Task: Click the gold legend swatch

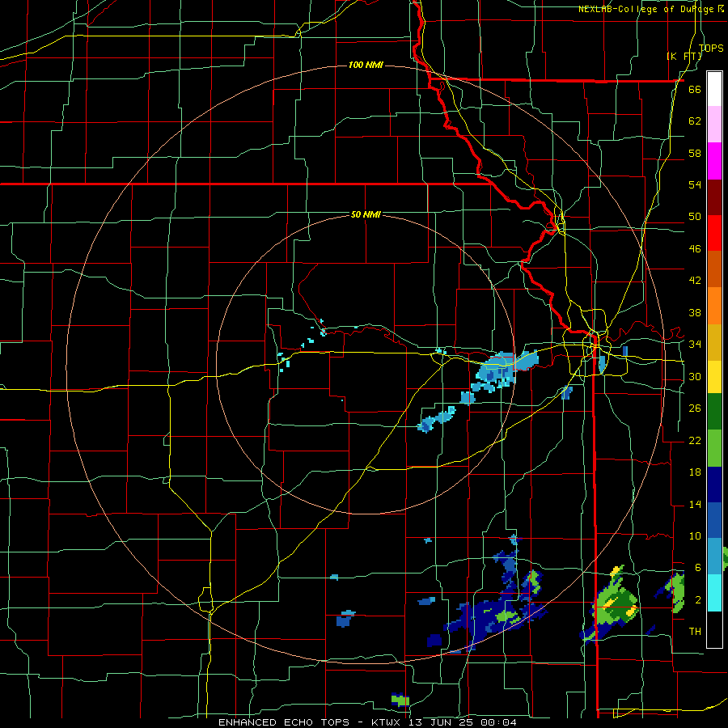Action: pos(714,342)
